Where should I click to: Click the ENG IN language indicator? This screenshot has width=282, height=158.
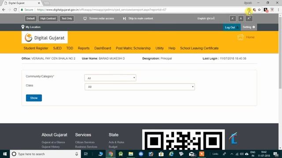[253, 154]
